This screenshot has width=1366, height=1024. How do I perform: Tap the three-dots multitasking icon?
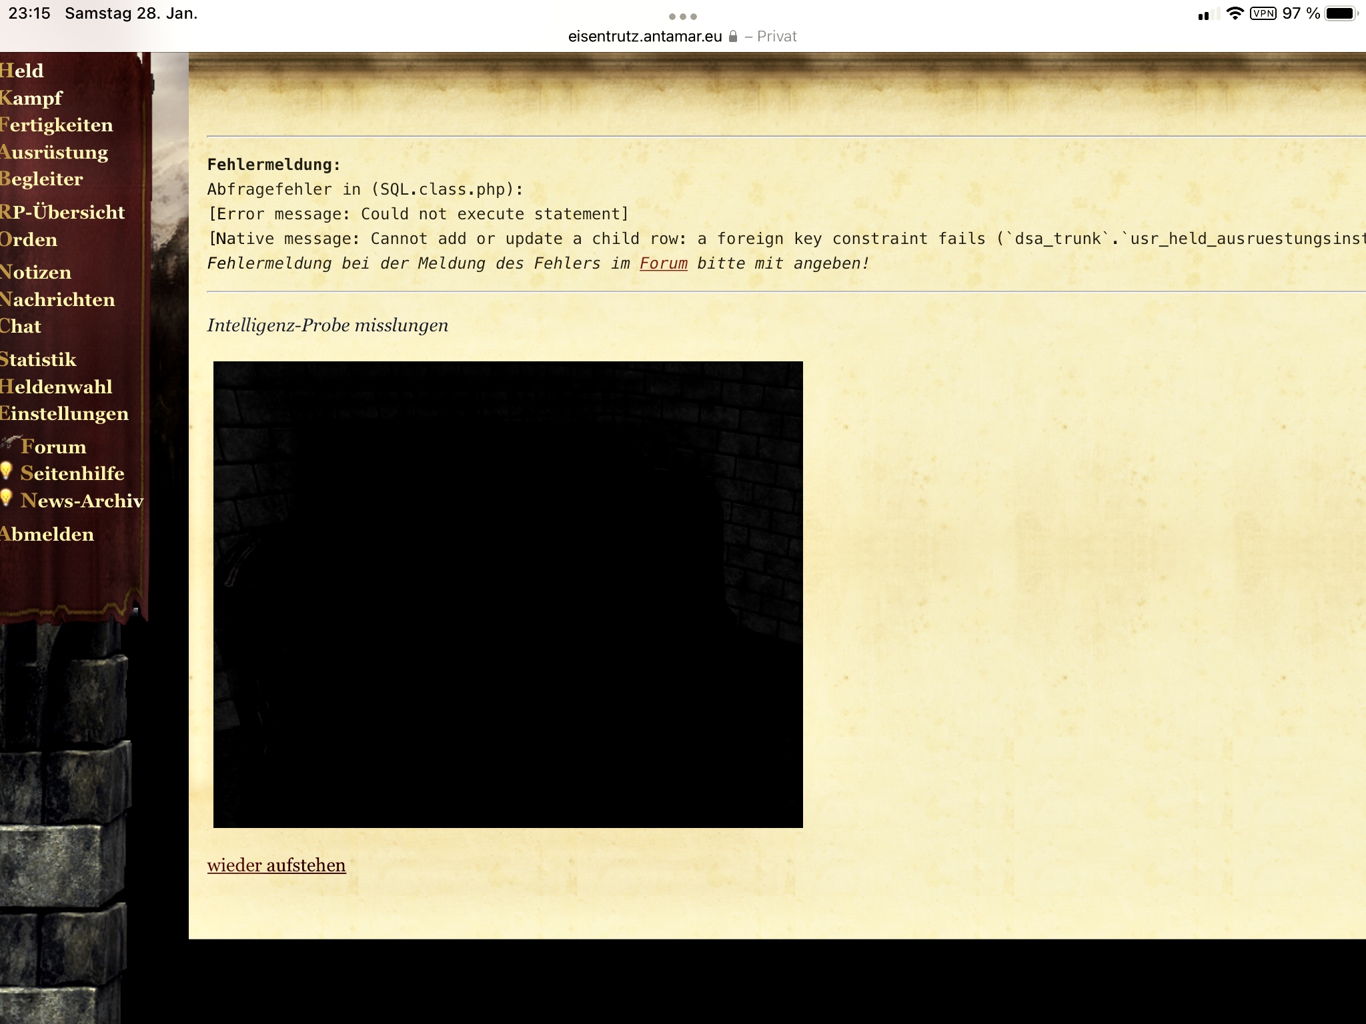point(682,16)
